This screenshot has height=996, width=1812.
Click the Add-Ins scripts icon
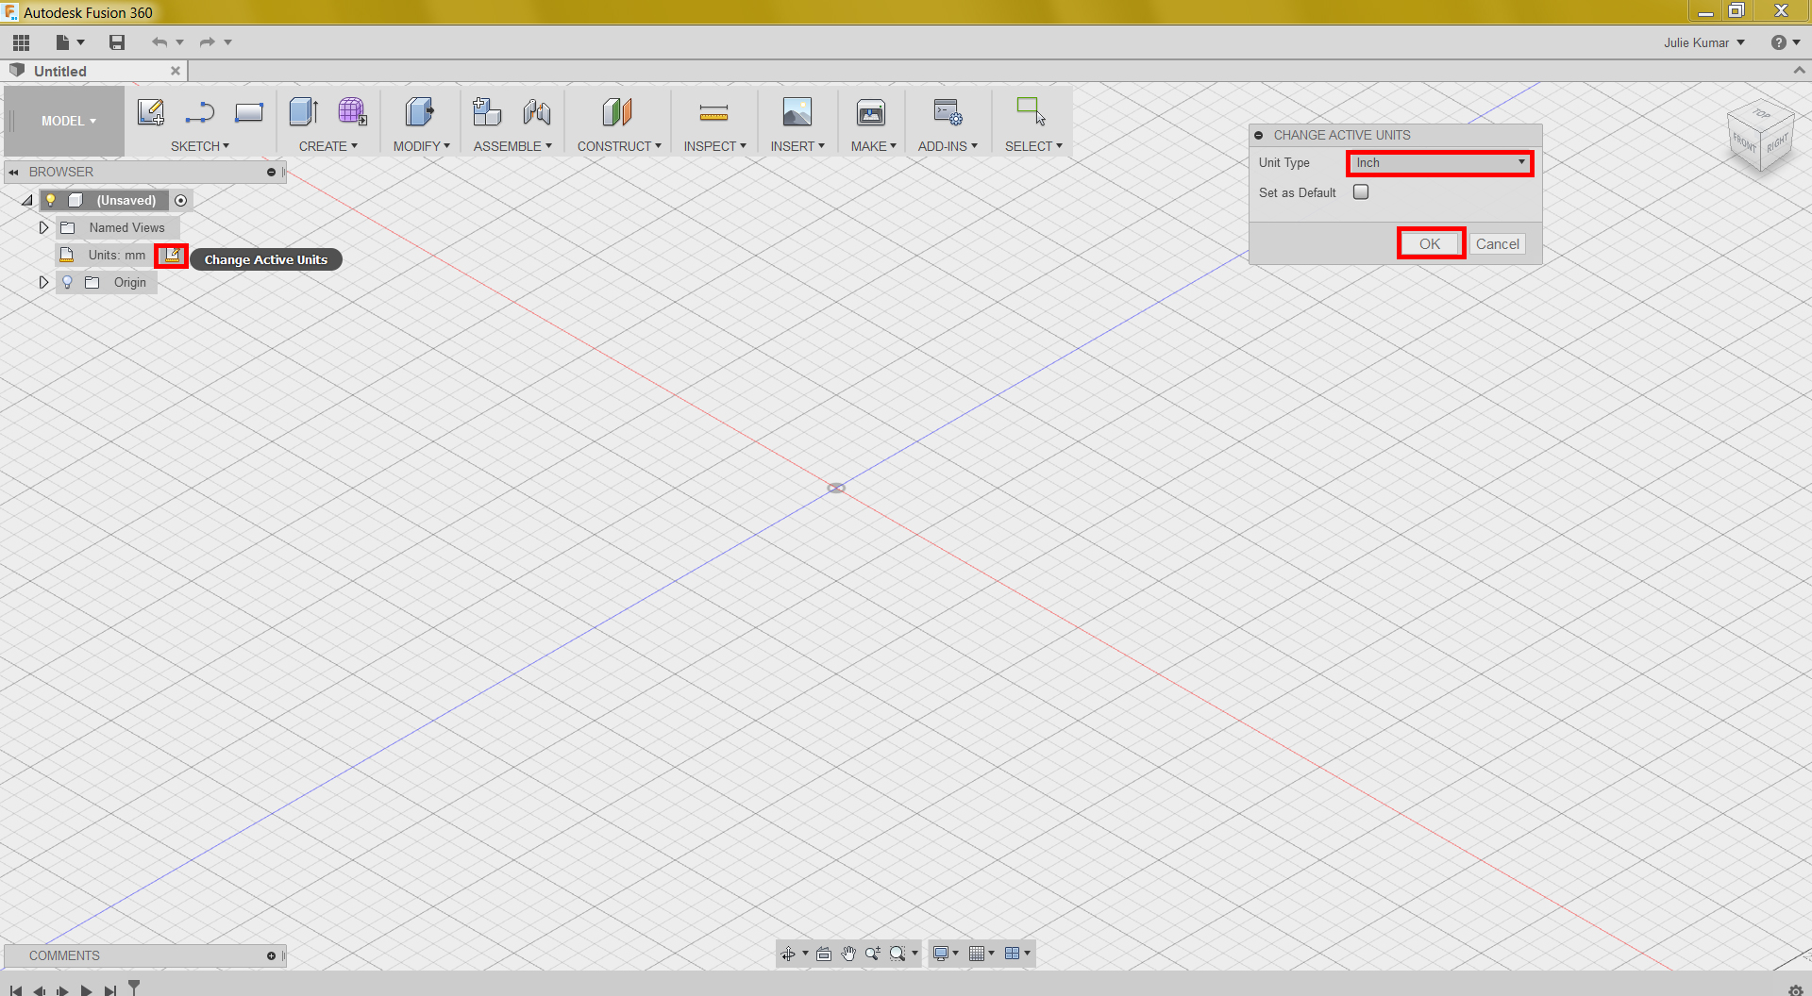click(948, 112)
